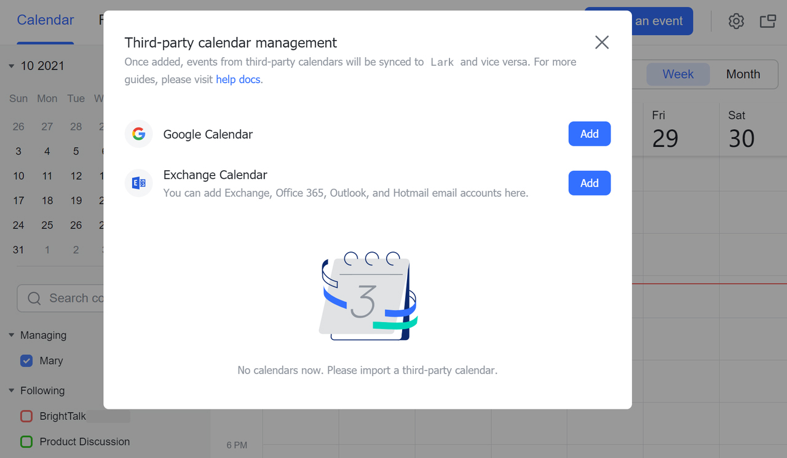Switch to Month view

pyautogui.click(x=743, y=74)
